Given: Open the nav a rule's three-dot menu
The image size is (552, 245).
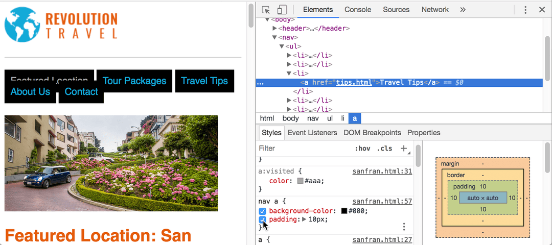Looking at the screenshot, I should (x=404, y=226).
